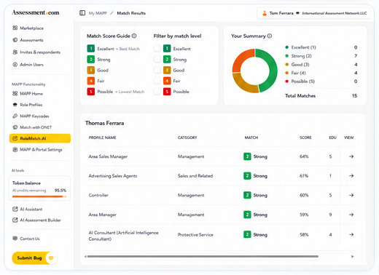The width and height of the screenshot is (379, 275).
Task: Click the Area Manager profile name
Action: pos(102,215)
